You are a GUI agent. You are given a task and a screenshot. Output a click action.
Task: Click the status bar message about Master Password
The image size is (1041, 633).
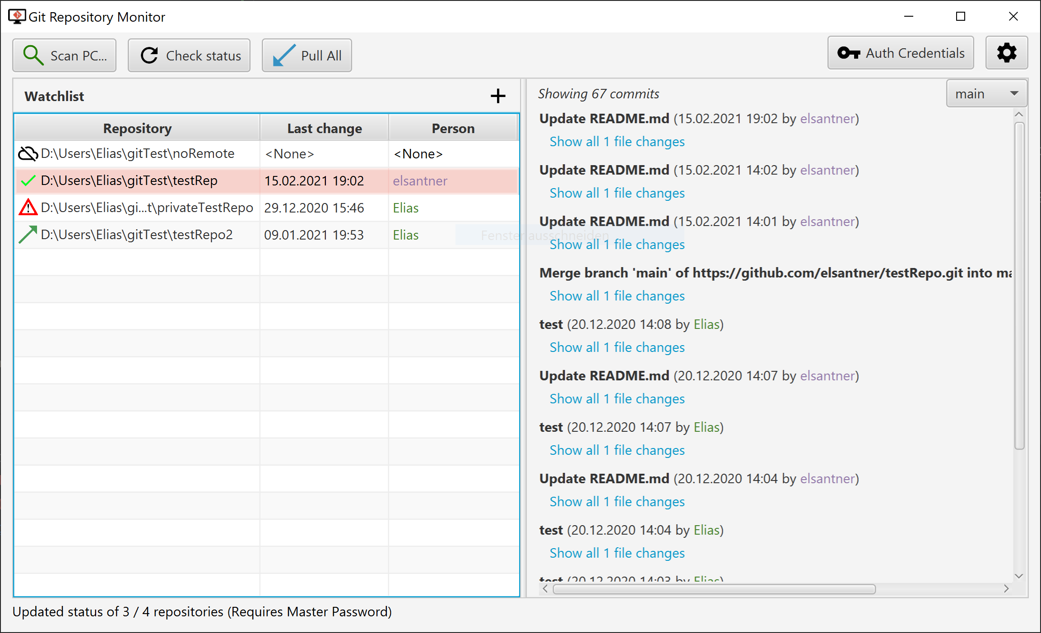pos(202,612)
